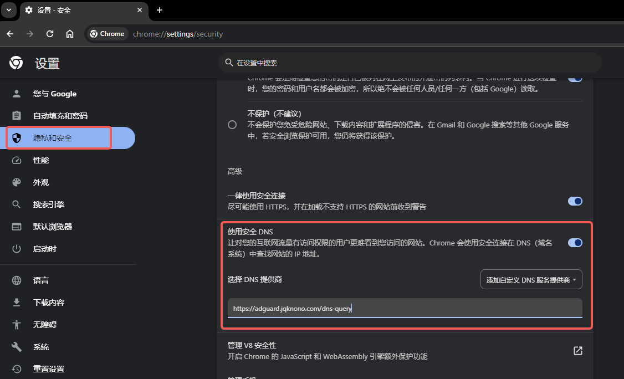Click the magnifier icon in settings search
The image size is (624, 379).
pos(229,63)
